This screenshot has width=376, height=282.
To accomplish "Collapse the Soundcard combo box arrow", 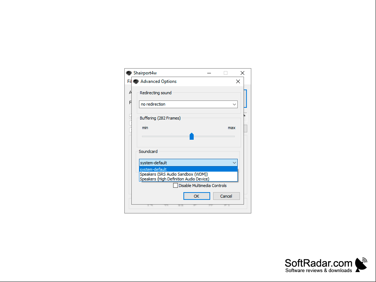I will click(234, 163).
